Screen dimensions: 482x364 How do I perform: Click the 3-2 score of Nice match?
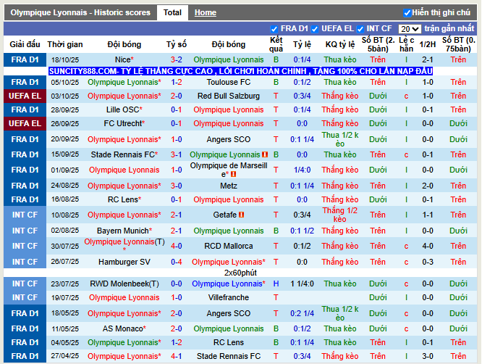coord(177,59)
